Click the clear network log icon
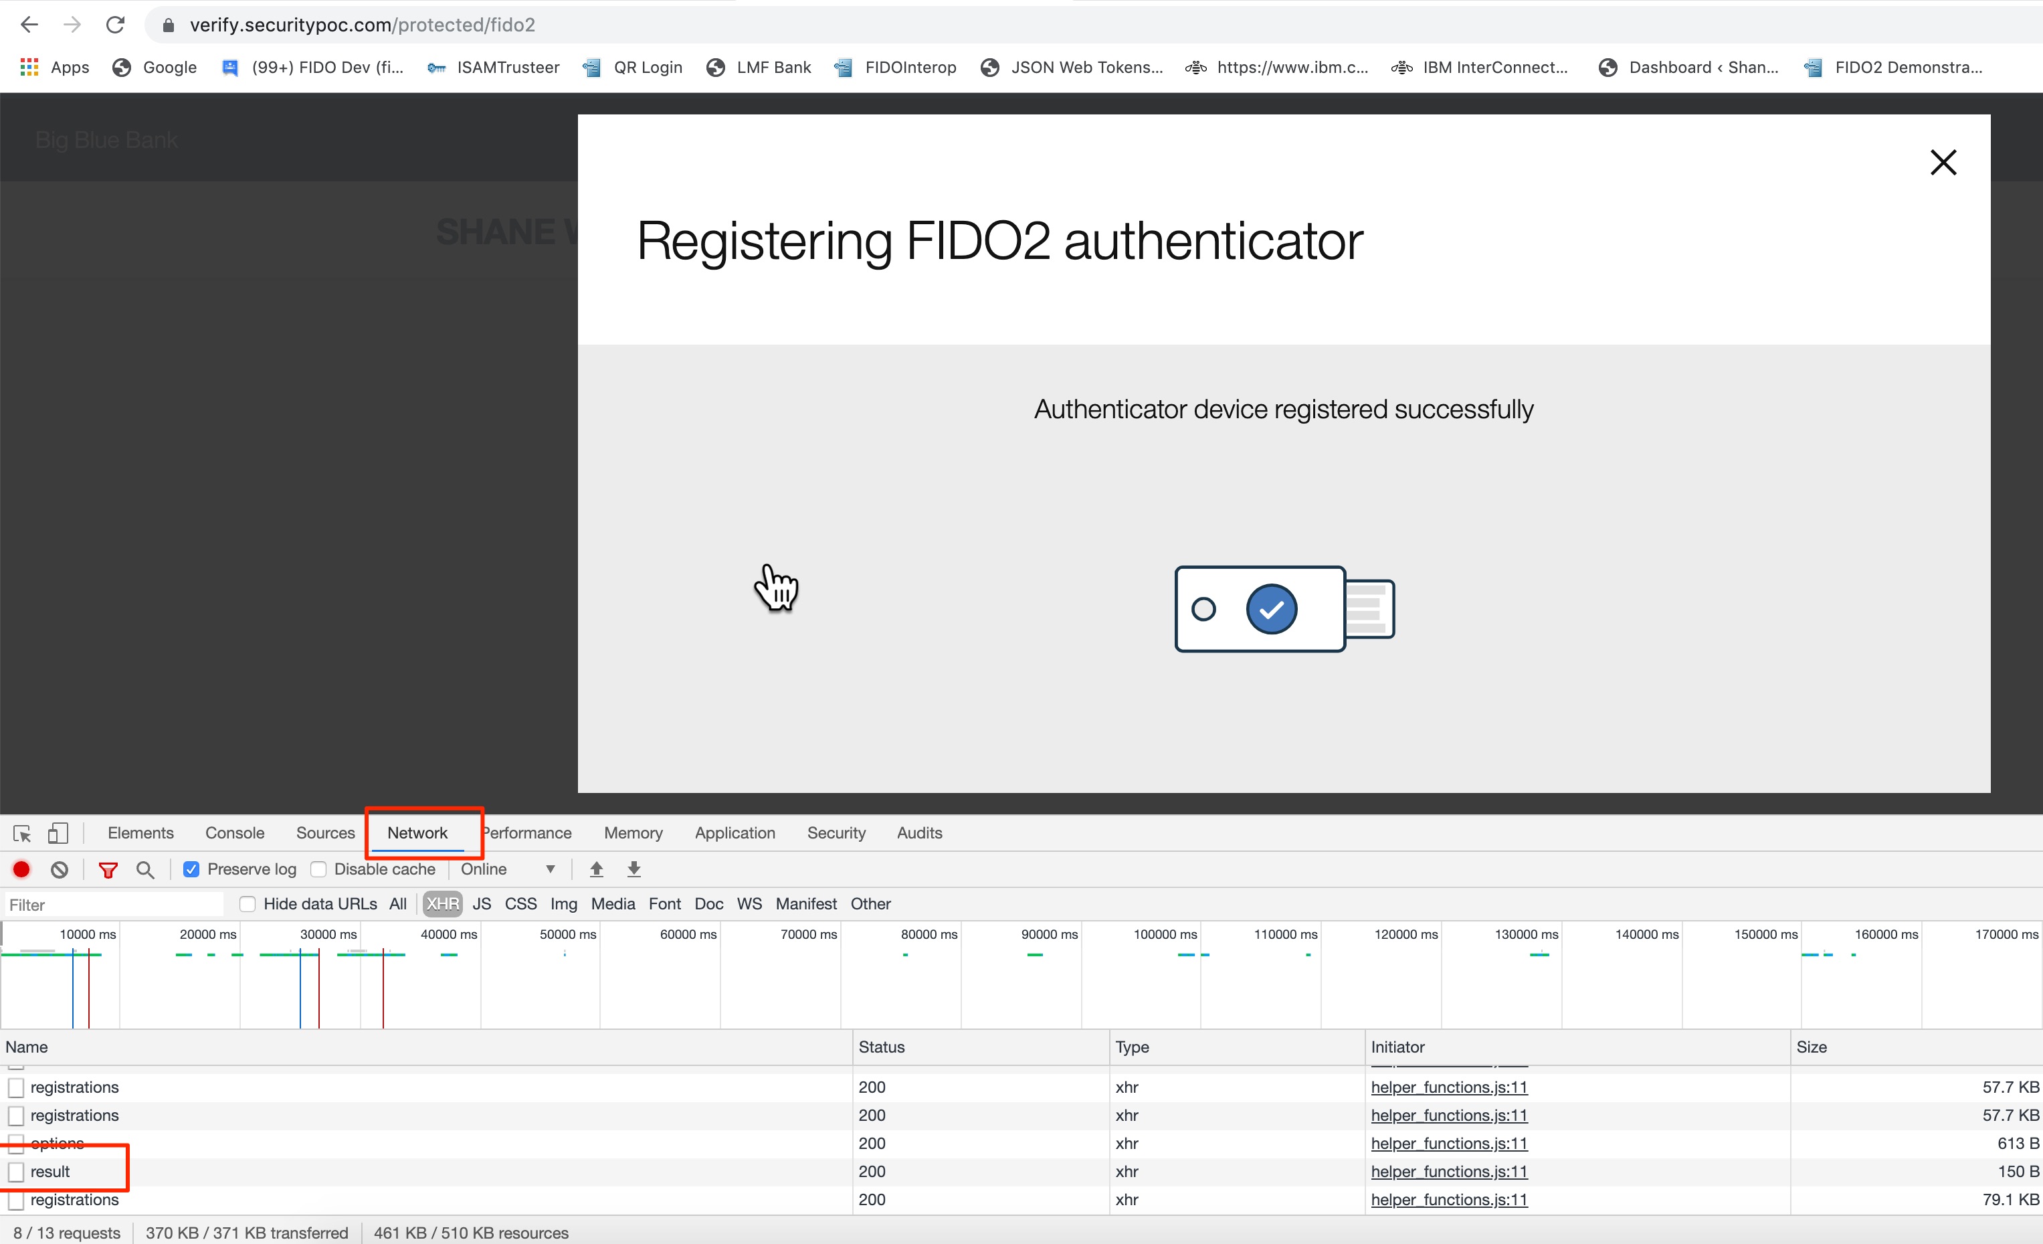Image resolution: width=2043 pixels, height=1244 pixels. pyautogui.click(x=58, y=869)
